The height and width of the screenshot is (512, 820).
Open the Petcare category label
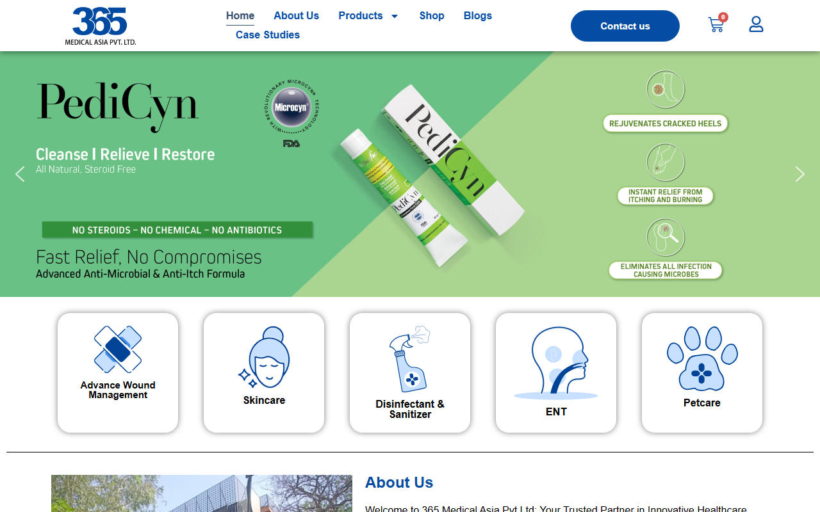click(702, 403)
